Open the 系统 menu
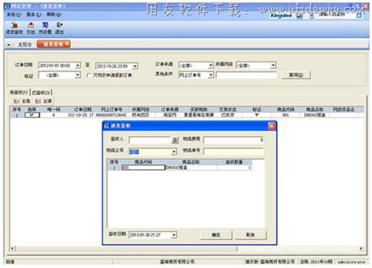 click(x=13, y=14)
